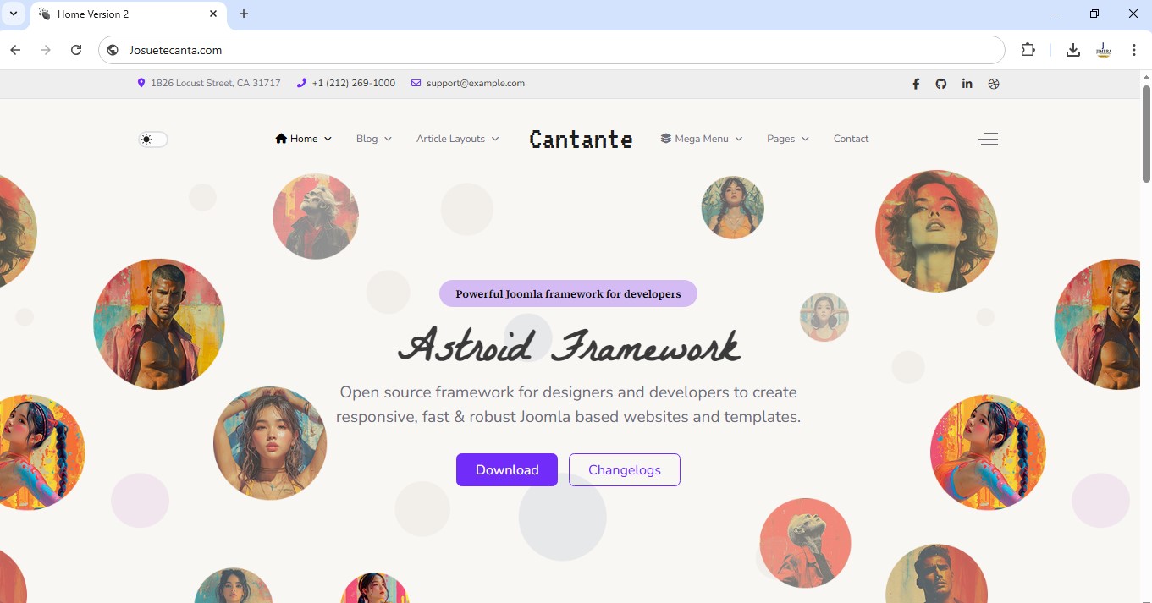Toggle the dark mode switch
Screen dimensions: 1152x603
point(152,138)
